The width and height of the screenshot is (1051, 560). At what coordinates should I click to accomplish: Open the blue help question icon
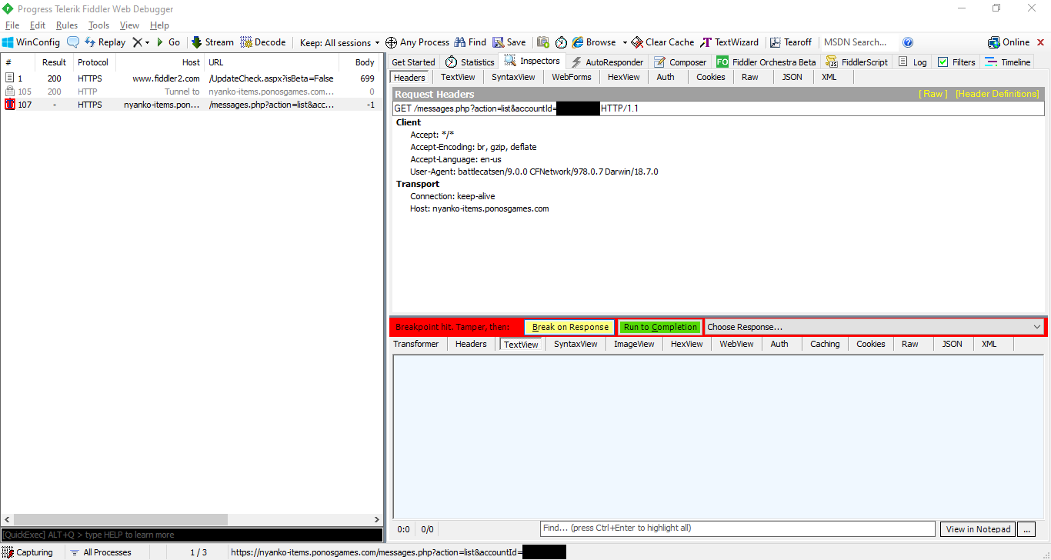908,42
